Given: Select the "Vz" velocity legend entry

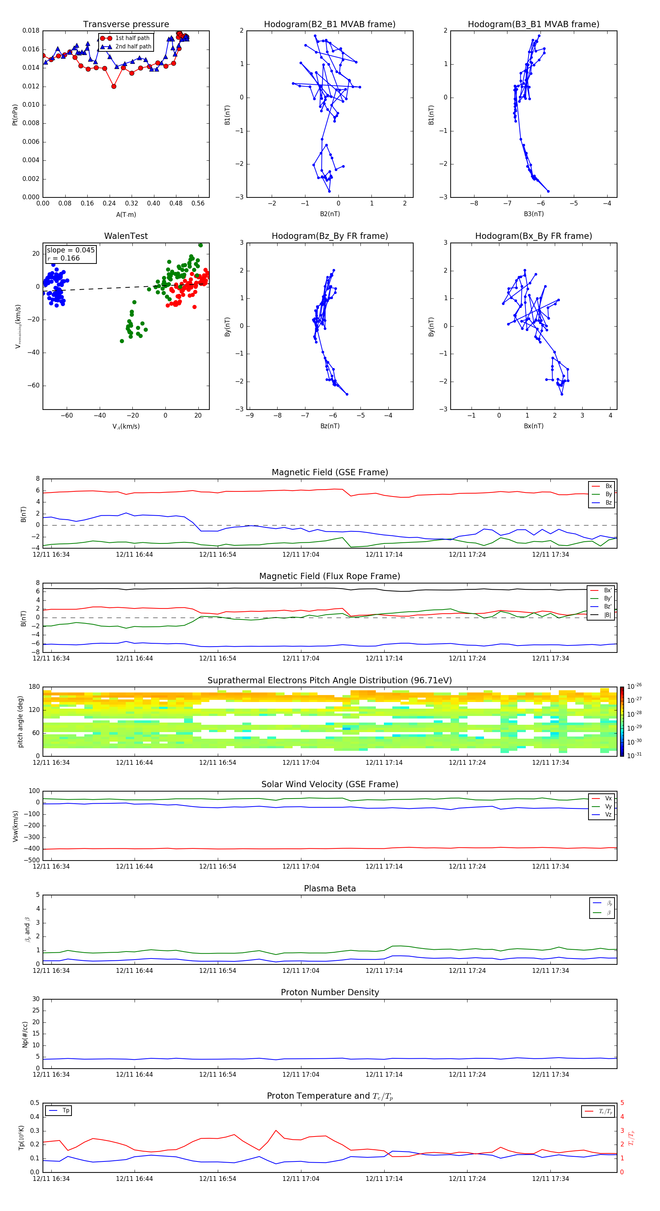Looking at the screenshot, I should [x=602, y=815].
